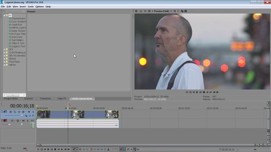Screen dimensions: 271x152
Task: Toggle Lock icon in bottom editing toolbar
Action: pyautogui.click(x=108, y=149)
